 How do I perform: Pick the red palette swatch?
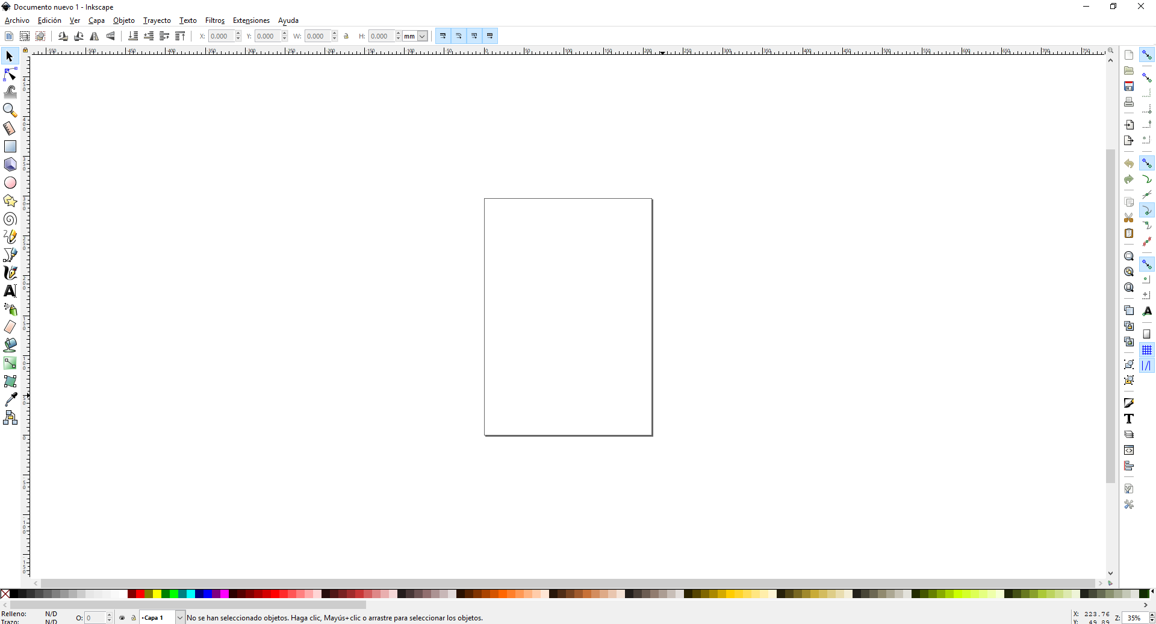[140, 594]
